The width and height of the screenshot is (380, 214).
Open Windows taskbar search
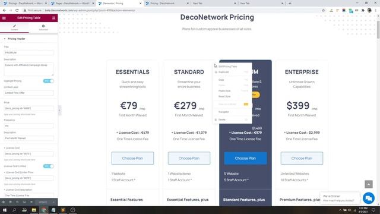(14, 210)
